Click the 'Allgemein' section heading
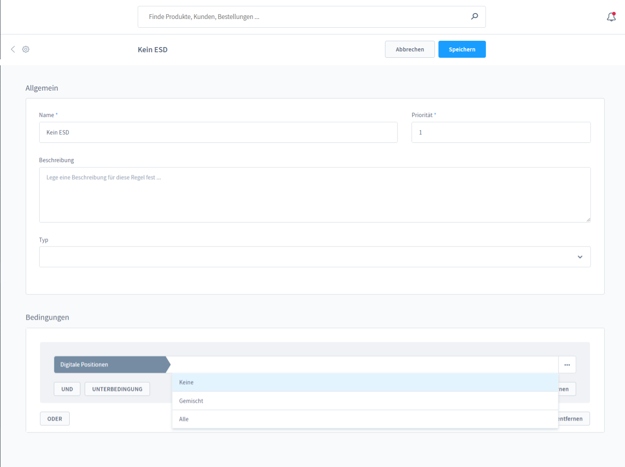Viewport: 625px width, 467px height. tap(42, 88)
